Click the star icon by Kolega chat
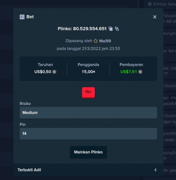The width and height of the screenshot is (176, 180). tap(150, 4)
